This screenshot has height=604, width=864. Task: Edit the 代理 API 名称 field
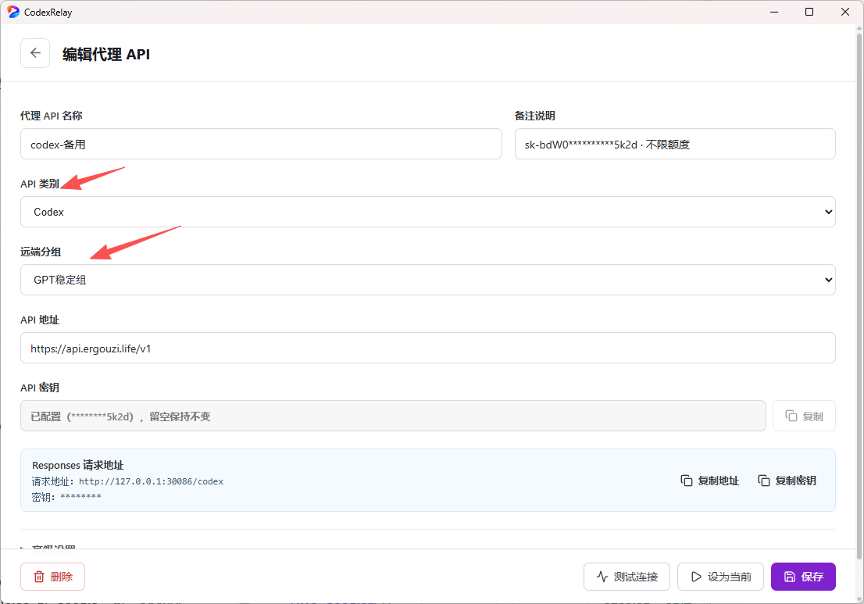[x=261, y=144]
